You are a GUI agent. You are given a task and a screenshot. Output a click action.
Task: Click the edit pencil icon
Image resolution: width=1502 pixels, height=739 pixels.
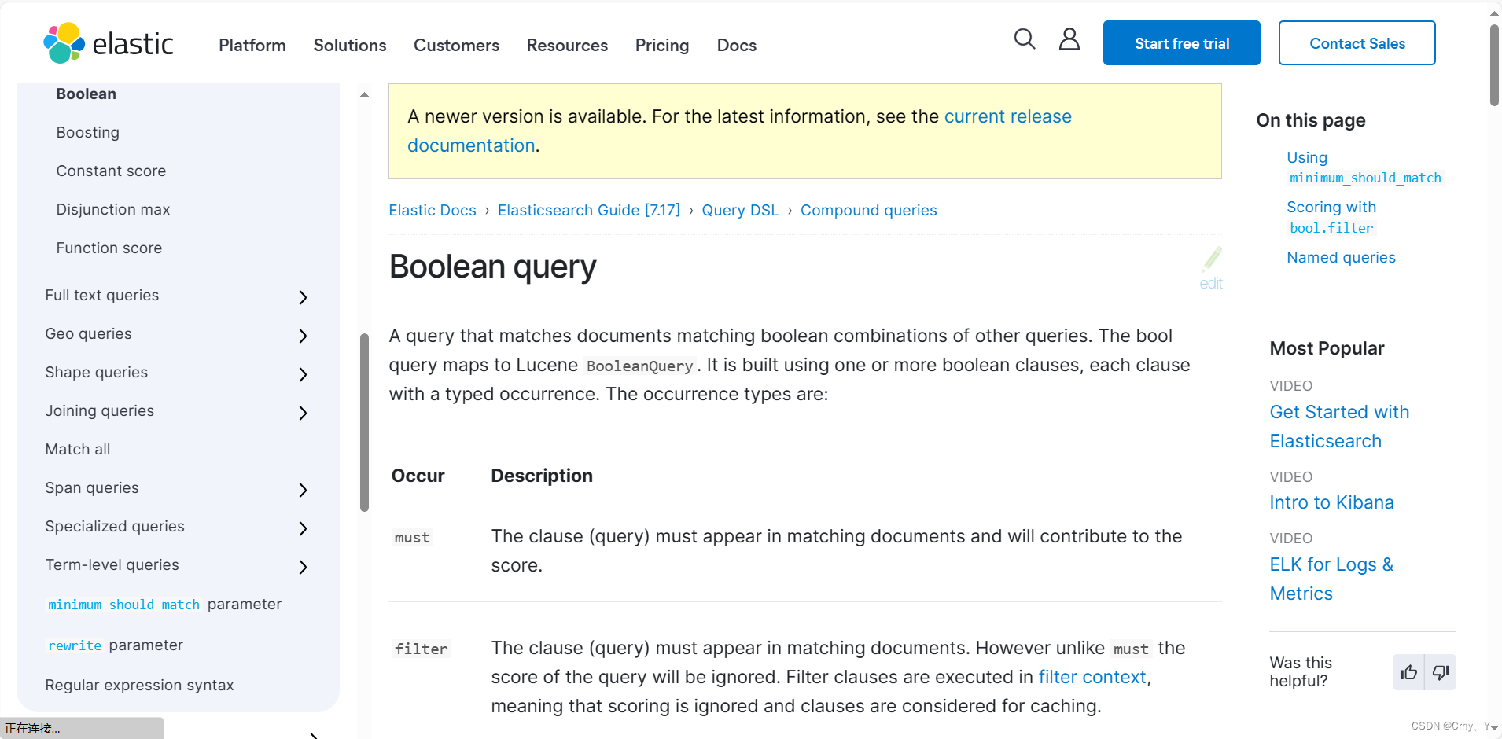coord(1212,259)
